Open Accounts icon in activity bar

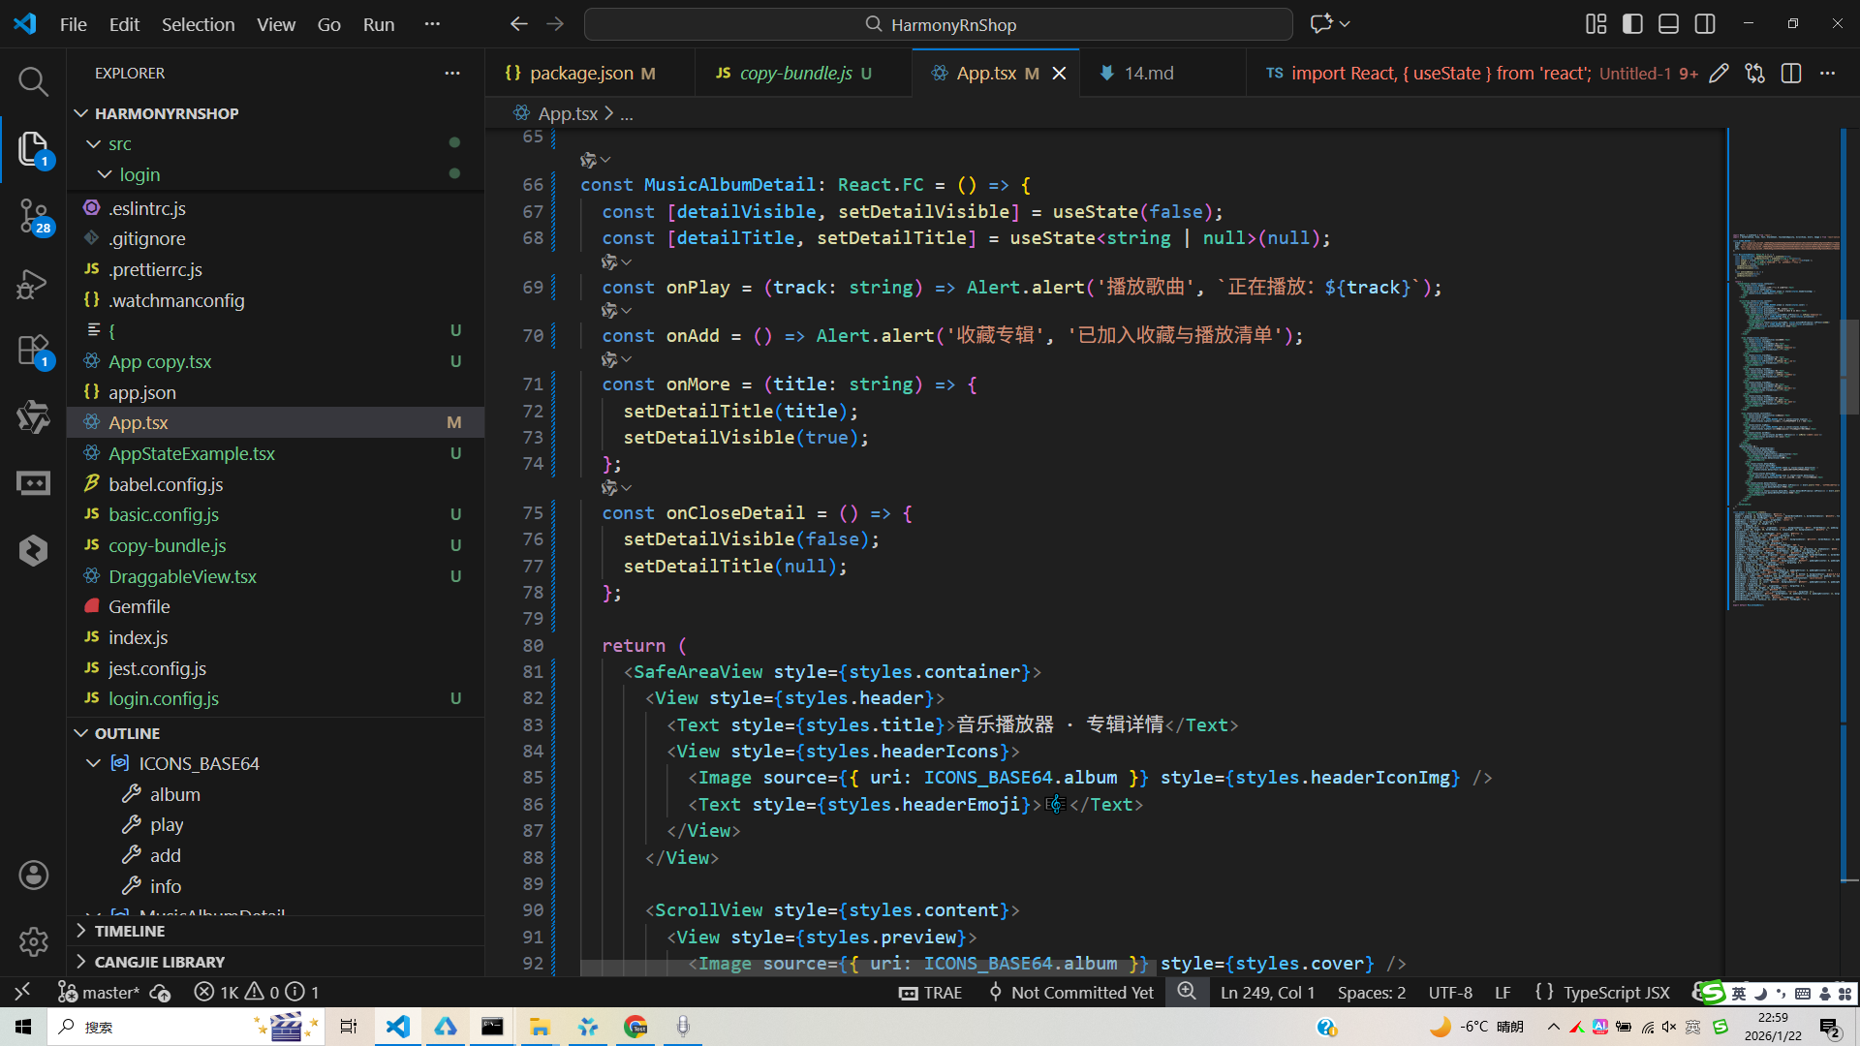33,876
